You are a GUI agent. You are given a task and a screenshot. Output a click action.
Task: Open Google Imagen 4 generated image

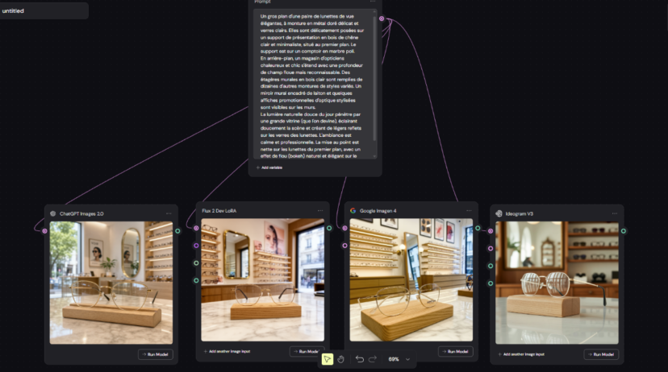[411, 279]
